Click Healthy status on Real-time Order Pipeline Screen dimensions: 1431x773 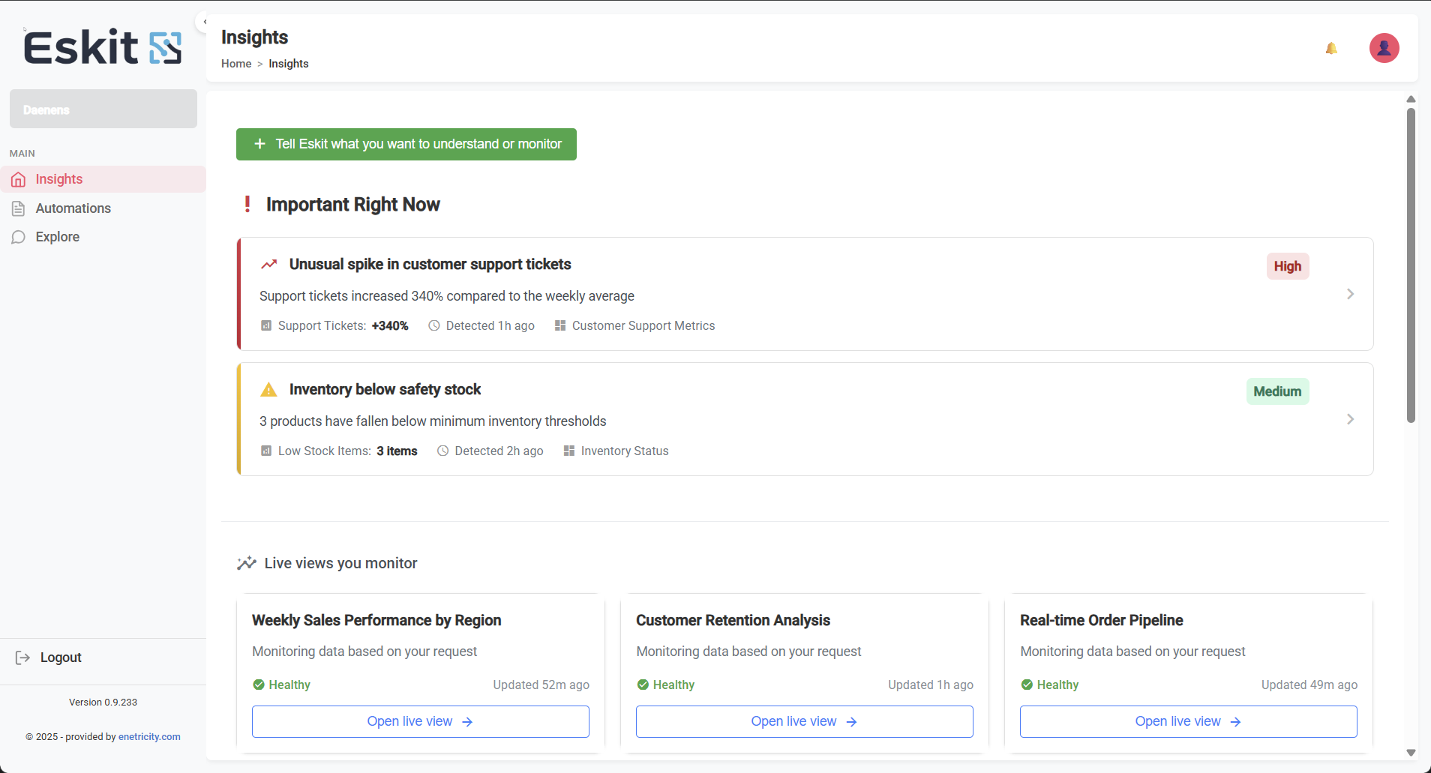[1050, 684]
